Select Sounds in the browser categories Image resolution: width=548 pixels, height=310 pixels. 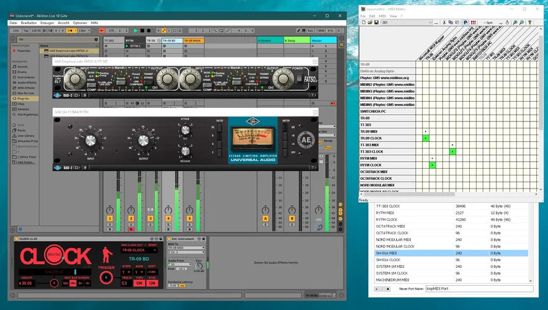click(x=23, y=66)
